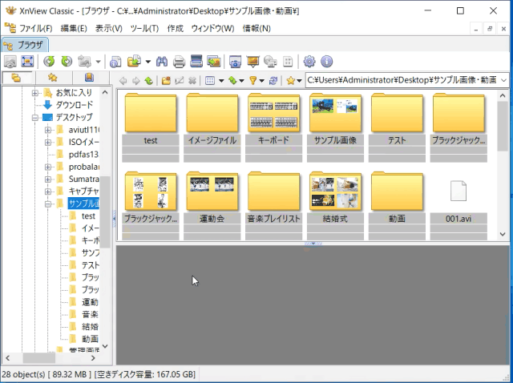The height and width of the screenshot is (383, 513).
Task: Click the view mode grid icon
Action: point(210,80)
